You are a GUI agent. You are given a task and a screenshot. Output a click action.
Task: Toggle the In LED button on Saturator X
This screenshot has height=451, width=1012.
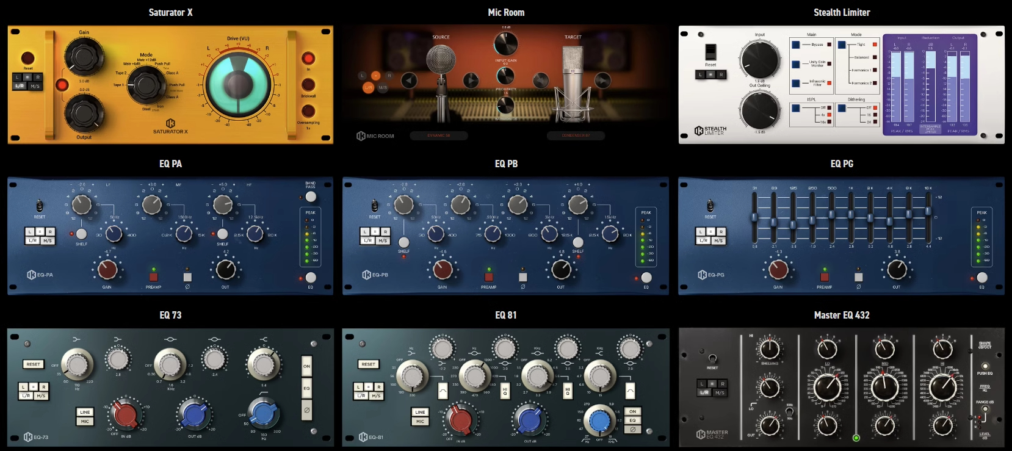coord(308,59)
